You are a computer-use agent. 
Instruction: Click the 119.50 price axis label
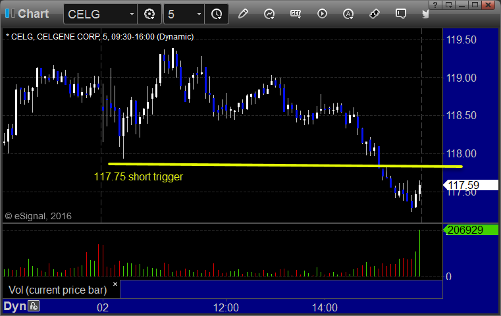click(x=461, y=40)
